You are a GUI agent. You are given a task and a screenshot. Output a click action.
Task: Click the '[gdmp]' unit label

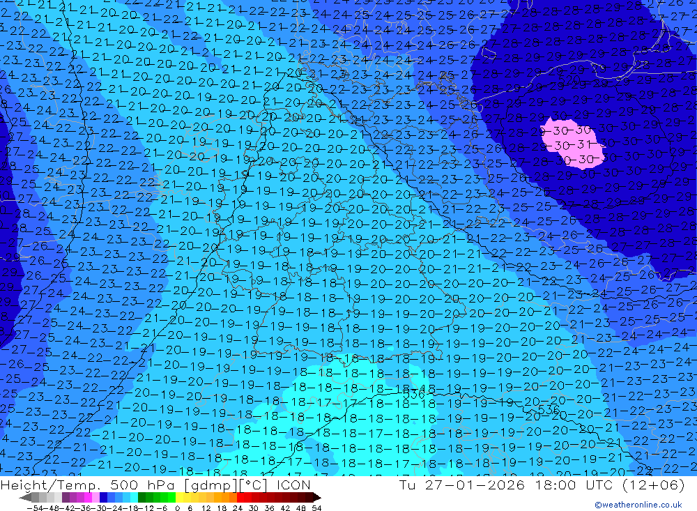[212, 485]
